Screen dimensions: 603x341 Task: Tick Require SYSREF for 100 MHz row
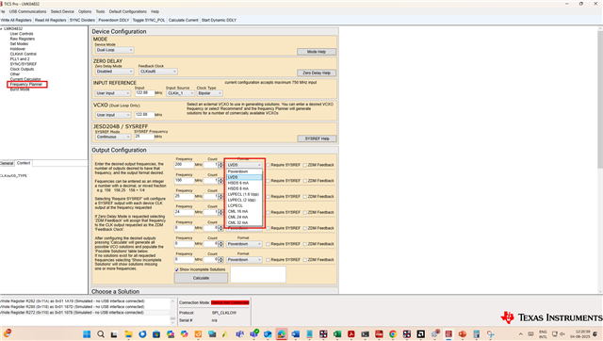click(269, 181)
